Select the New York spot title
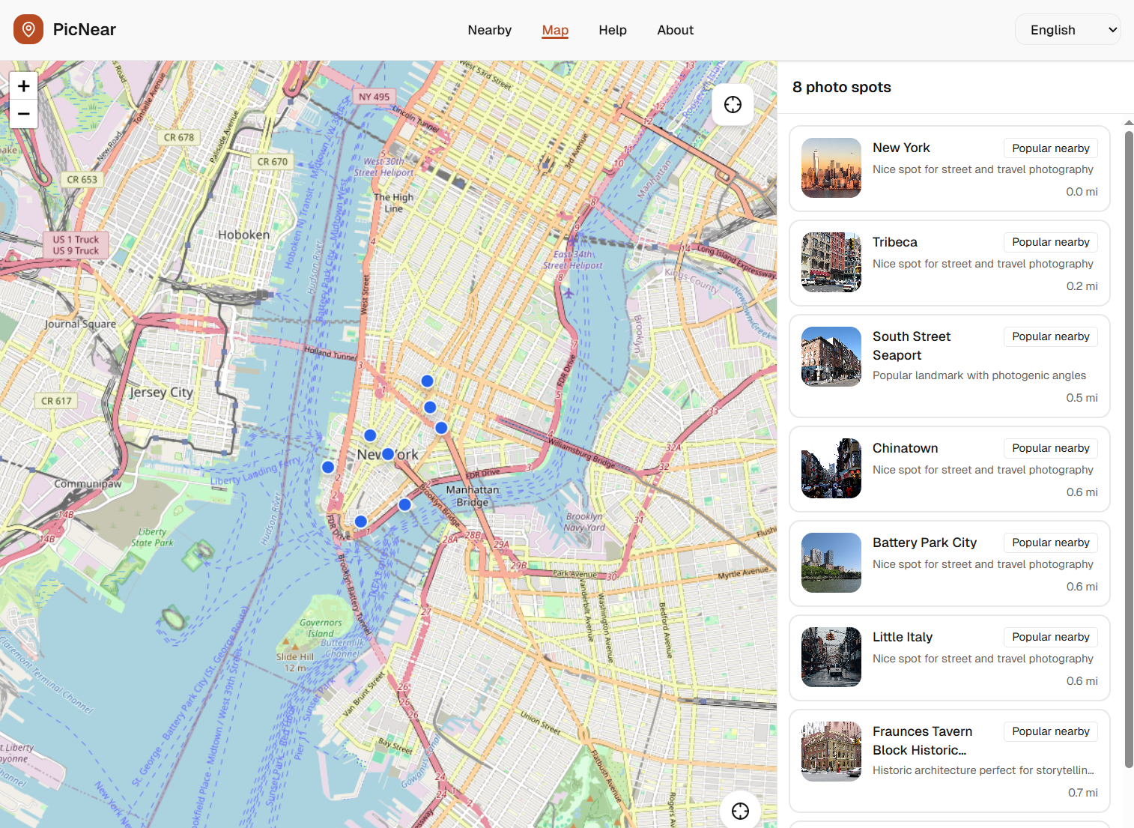This screenshot has width=1134, height=828. coord(901,148)
